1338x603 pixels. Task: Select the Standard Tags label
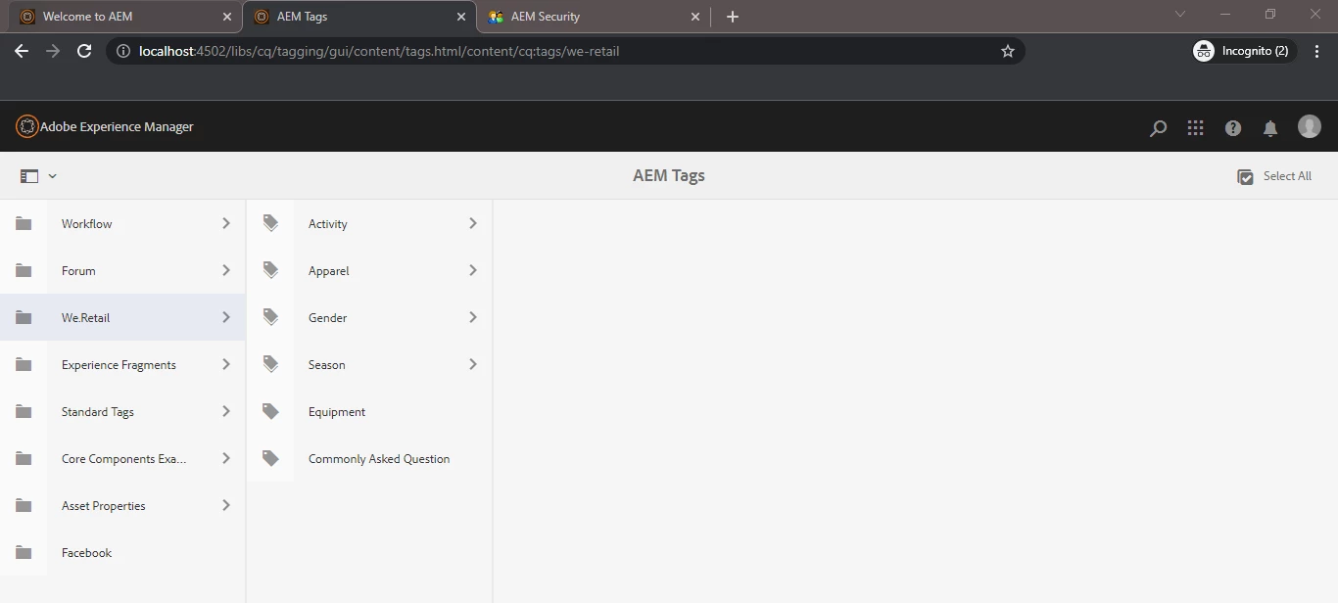point(98,412)
